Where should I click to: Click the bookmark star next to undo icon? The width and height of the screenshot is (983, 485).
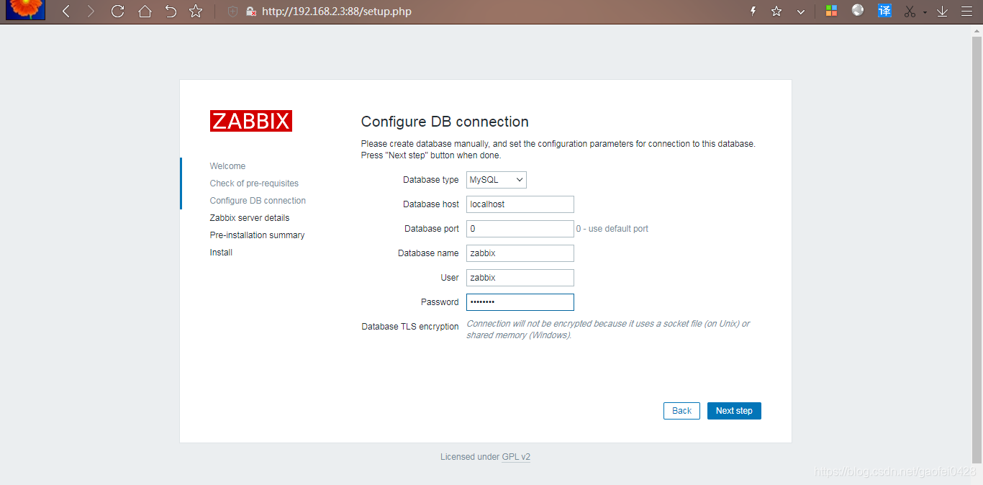196,12
